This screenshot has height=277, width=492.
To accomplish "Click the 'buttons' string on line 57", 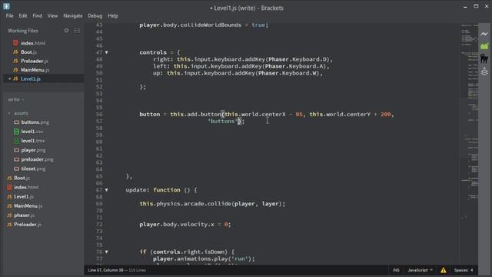I will [x=222, y=122].
